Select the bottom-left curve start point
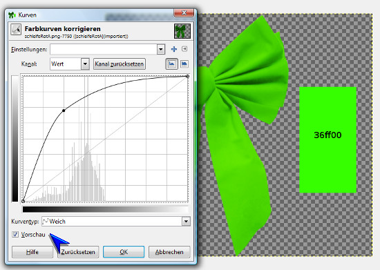 pyautogui.click(x=23, y=201)
